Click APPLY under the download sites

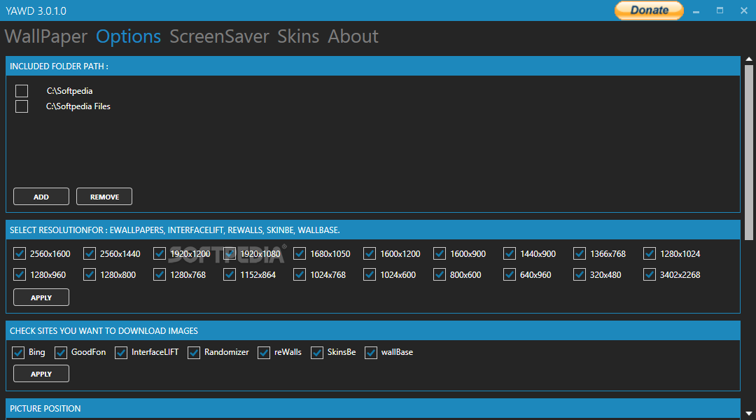(41, 374)
